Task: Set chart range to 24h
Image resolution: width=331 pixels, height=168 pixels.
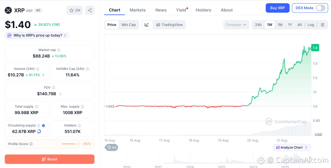Action: click(258, 25)
